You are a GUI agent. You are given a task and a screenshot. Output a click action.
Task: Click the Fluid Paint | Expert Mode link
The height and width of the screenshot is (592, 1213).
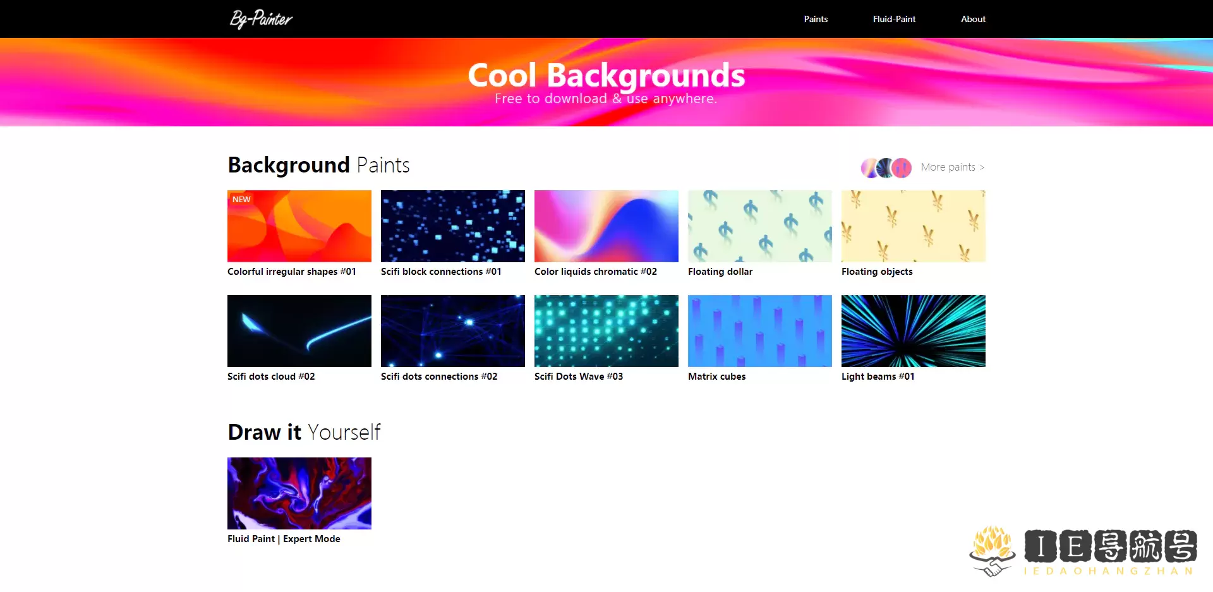[284, 539]
